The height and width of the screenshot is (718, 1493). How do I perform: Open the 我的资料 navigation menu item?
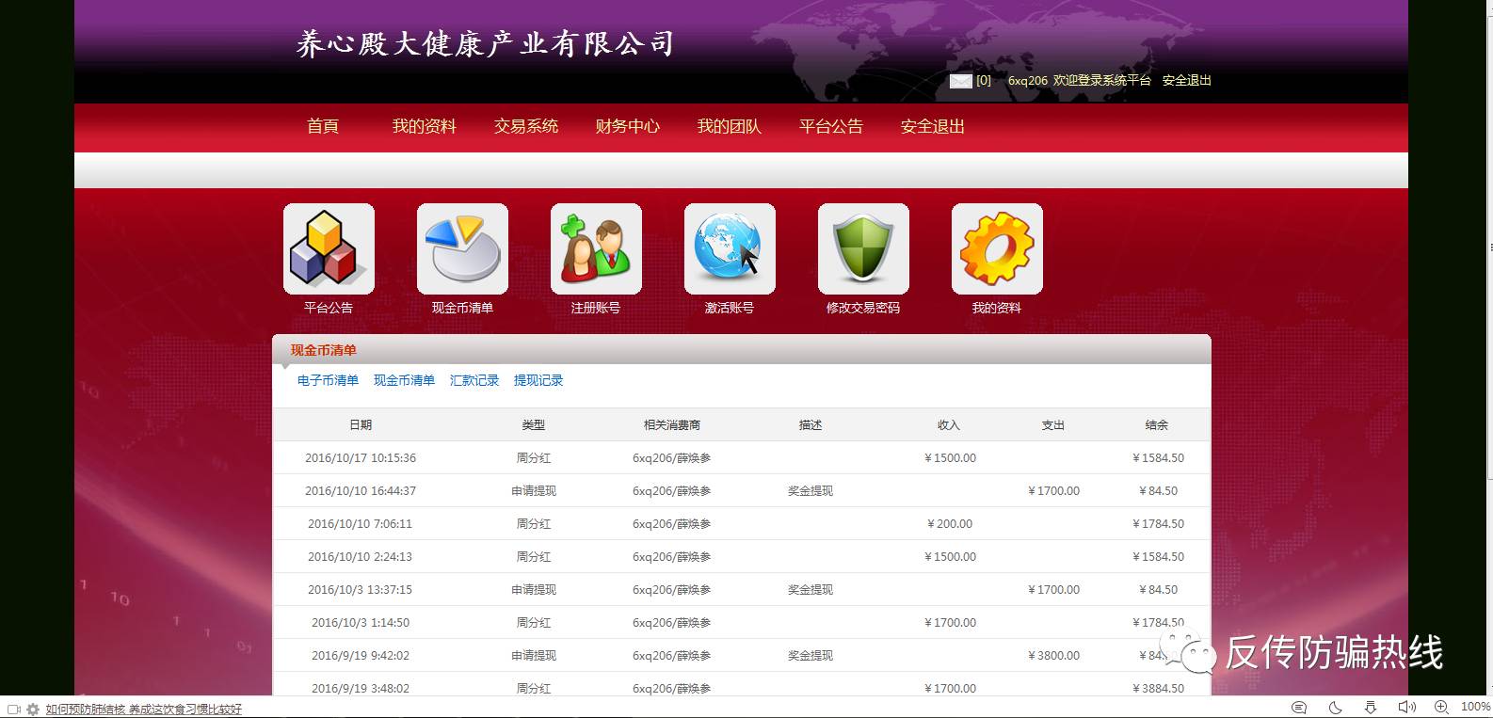click(x=425, y=126)
